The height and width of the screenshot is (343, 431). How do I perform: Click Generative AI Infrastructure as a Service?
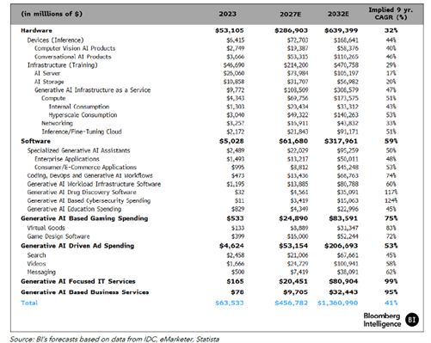click(x=92, y=90)
